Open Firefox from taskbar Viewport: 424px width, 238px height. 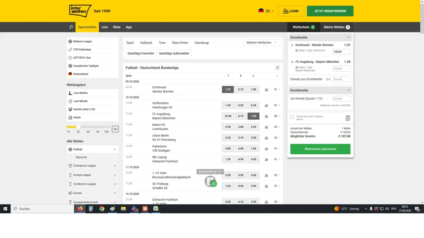80,208
